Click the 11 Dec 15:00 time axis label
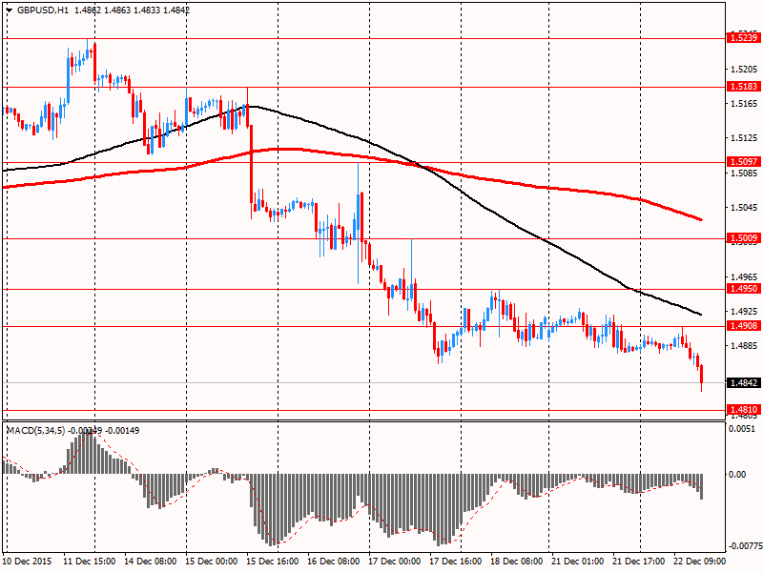Viewport: 763px width, 572px height. (x=90, y=562)
